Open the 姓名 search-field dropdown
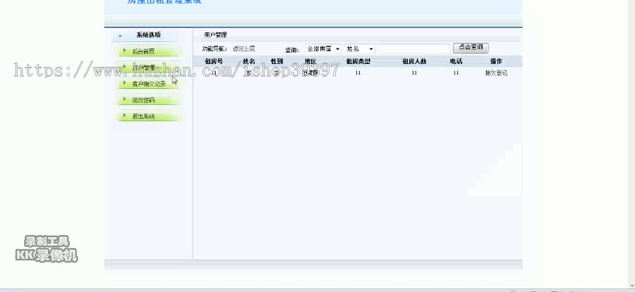The width and height of the screenshot is (635, 292). tap(360, 49)
